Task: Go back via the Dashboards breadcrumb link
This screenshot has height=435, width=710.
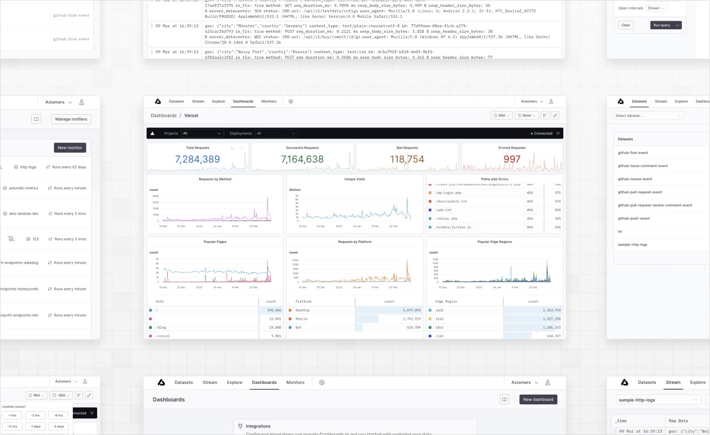Action: (164, 116)
